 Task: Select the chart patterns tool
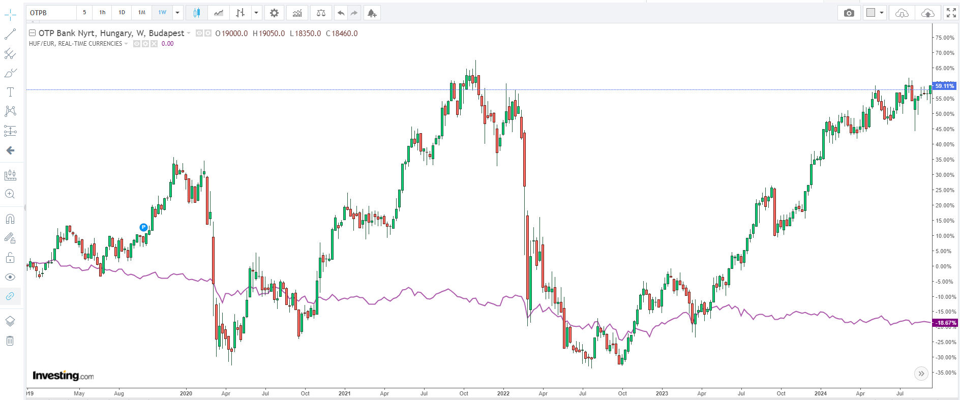pyautogui.click(x=10, y=111)
